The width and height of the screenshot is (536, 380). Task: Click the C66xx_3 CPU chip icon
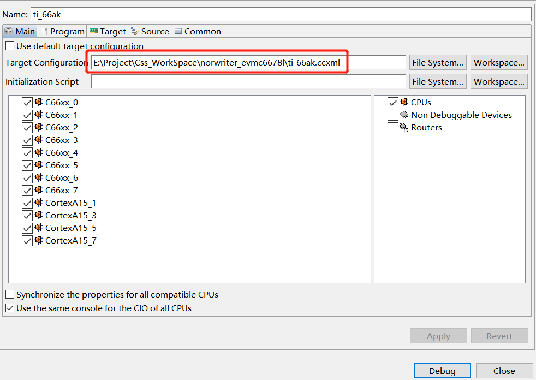[x=38, y=140]
